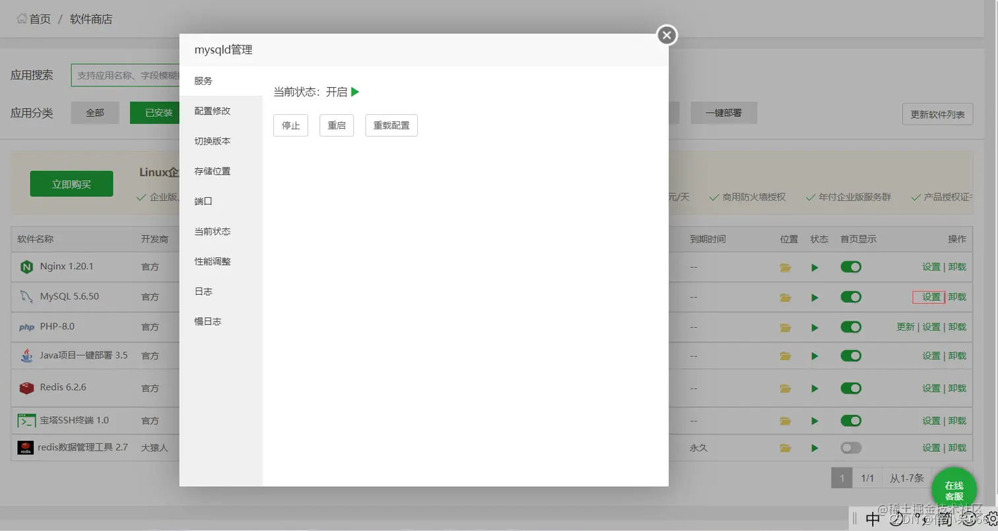Image resolution: width=998 pixels, height=531 pixels.
Task: Open the redis数据管理工具 folder icon
Action: [x=785, y=448]
